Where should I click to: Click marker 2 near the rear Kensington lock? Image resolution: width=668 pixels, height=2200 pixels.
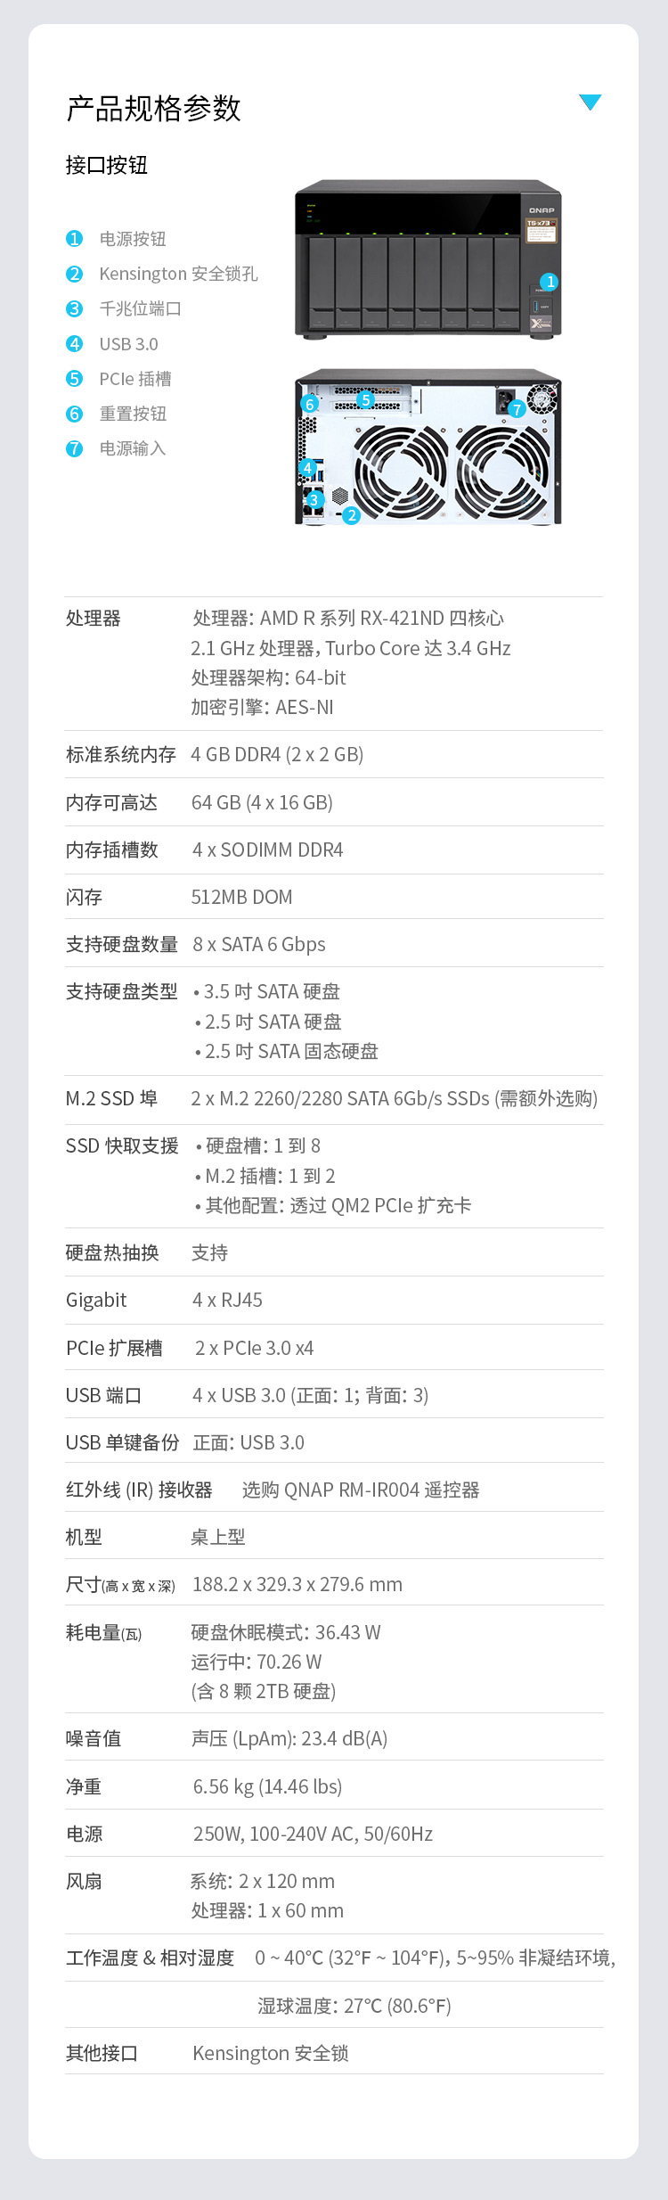(x=351, y=515)
